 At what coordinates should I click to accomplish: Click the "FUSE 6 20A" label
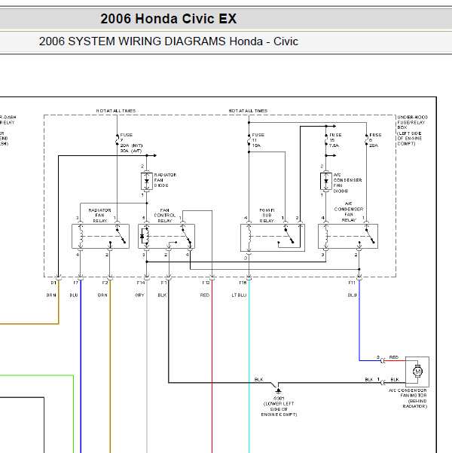[375, 140]
